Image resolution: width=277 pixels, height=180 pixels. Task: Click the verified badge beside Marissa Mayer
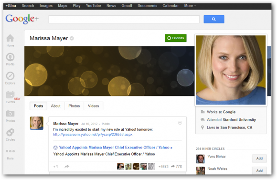[72, 38]
